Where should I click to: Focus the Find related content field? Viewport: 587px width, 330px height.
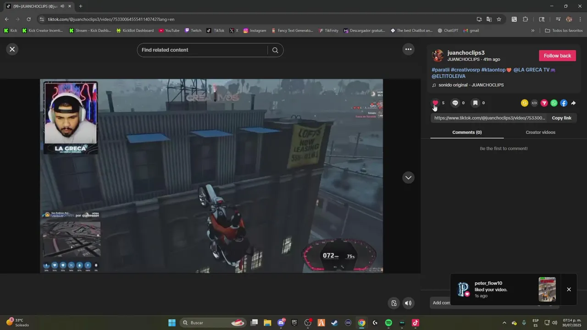tap(202, 50)
